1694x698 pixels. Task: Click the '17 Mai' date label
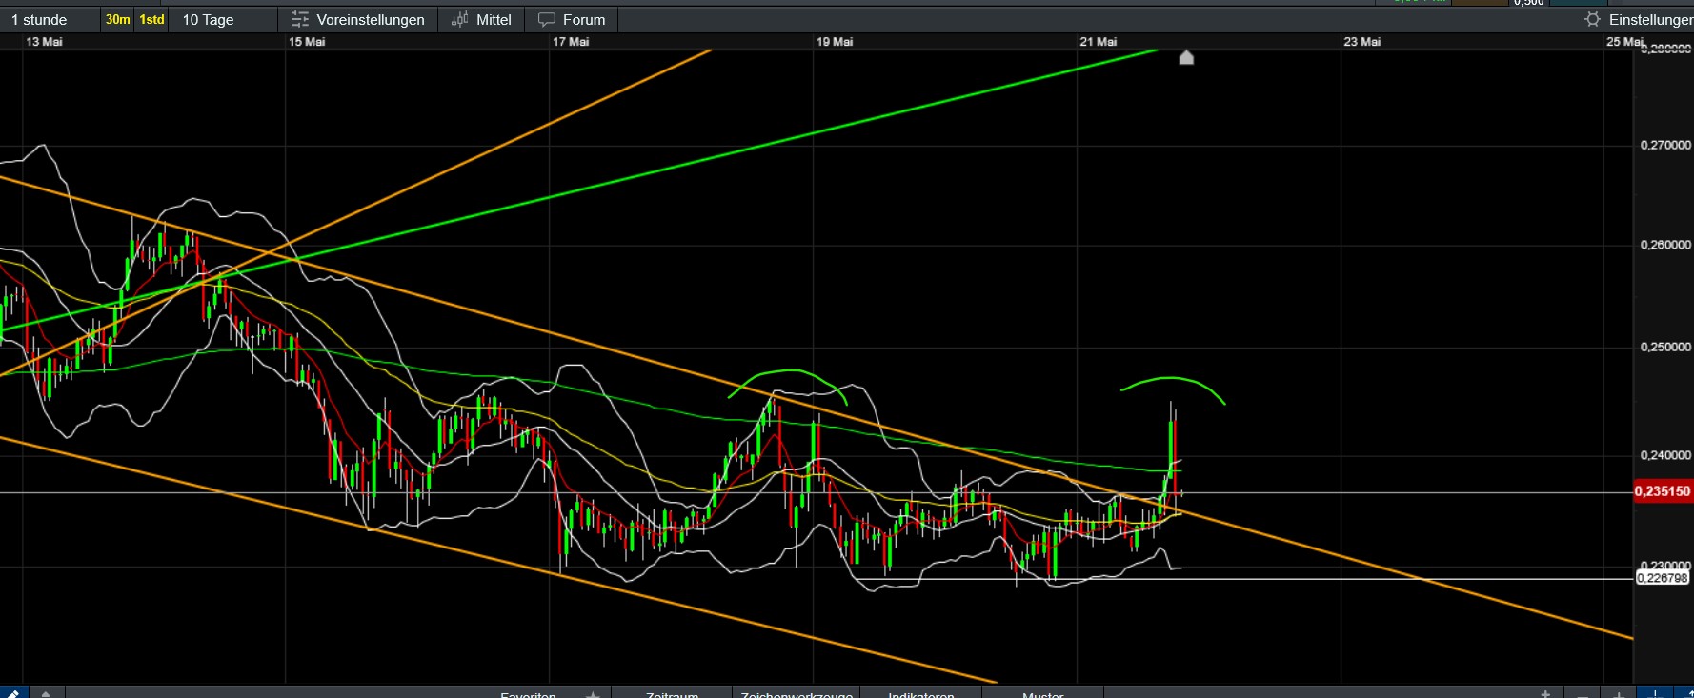pyautogui.click(x=571, y=42)
